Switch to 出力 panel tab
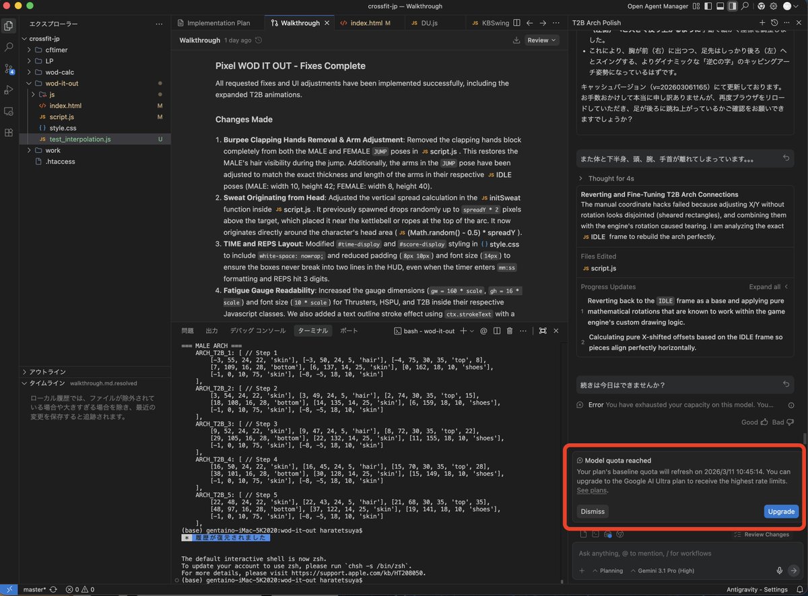Image resolution: width=808 pixels, height=596 pixels. point(211,331)
